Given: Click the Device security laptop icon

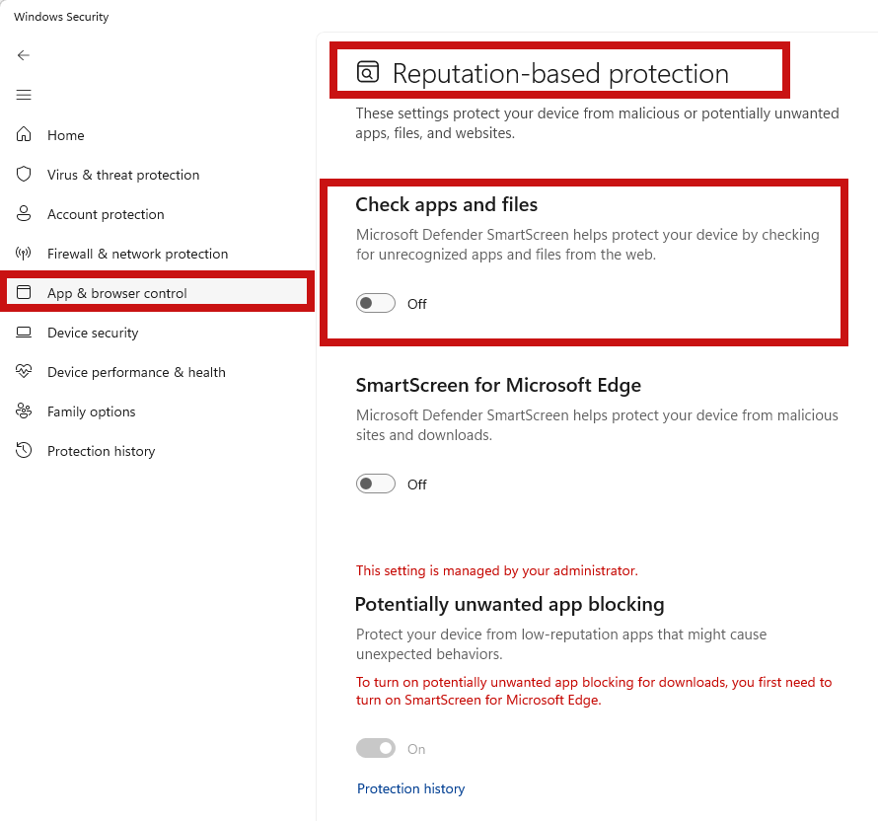Looking at the screenshot, I should point(25,333).
